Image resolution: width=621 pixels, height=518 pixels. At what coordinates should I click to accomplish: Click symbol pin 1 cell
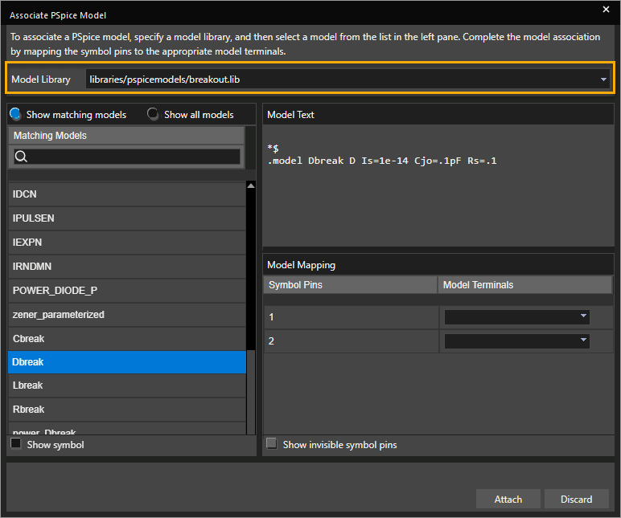[352, 317]
